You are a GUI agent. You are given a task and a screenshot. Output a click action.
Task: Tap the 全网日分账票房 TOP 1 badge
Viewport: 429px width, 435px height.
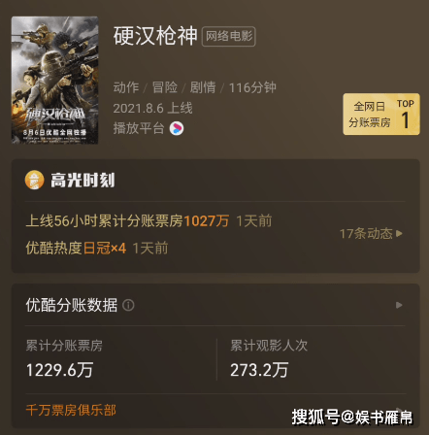(381, 115)
